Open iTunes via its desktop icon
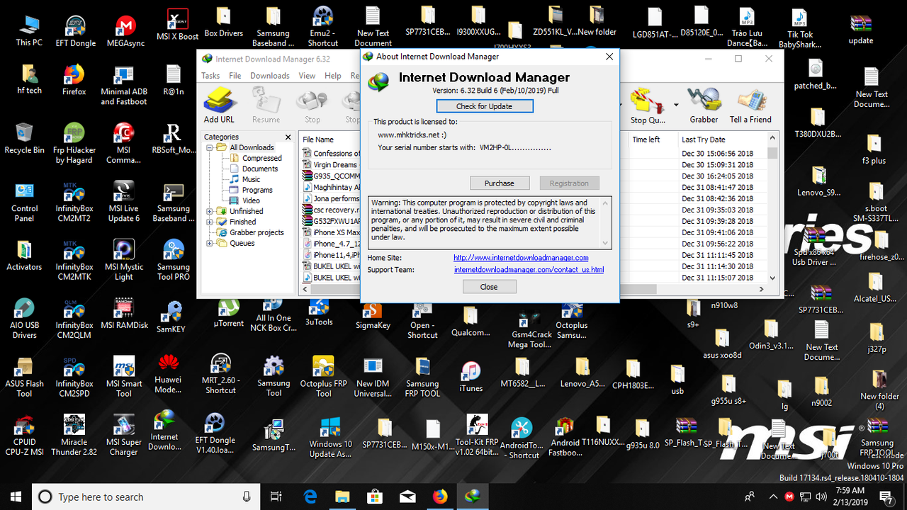 click(x=472, y=372)
